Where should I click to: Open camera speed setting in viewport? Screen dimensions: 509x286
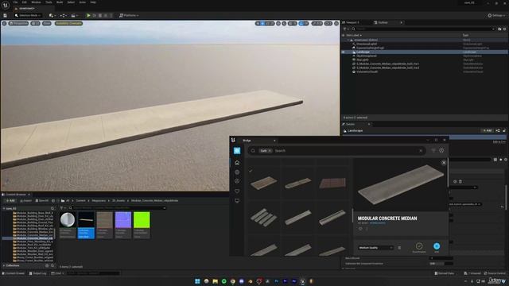328,23
